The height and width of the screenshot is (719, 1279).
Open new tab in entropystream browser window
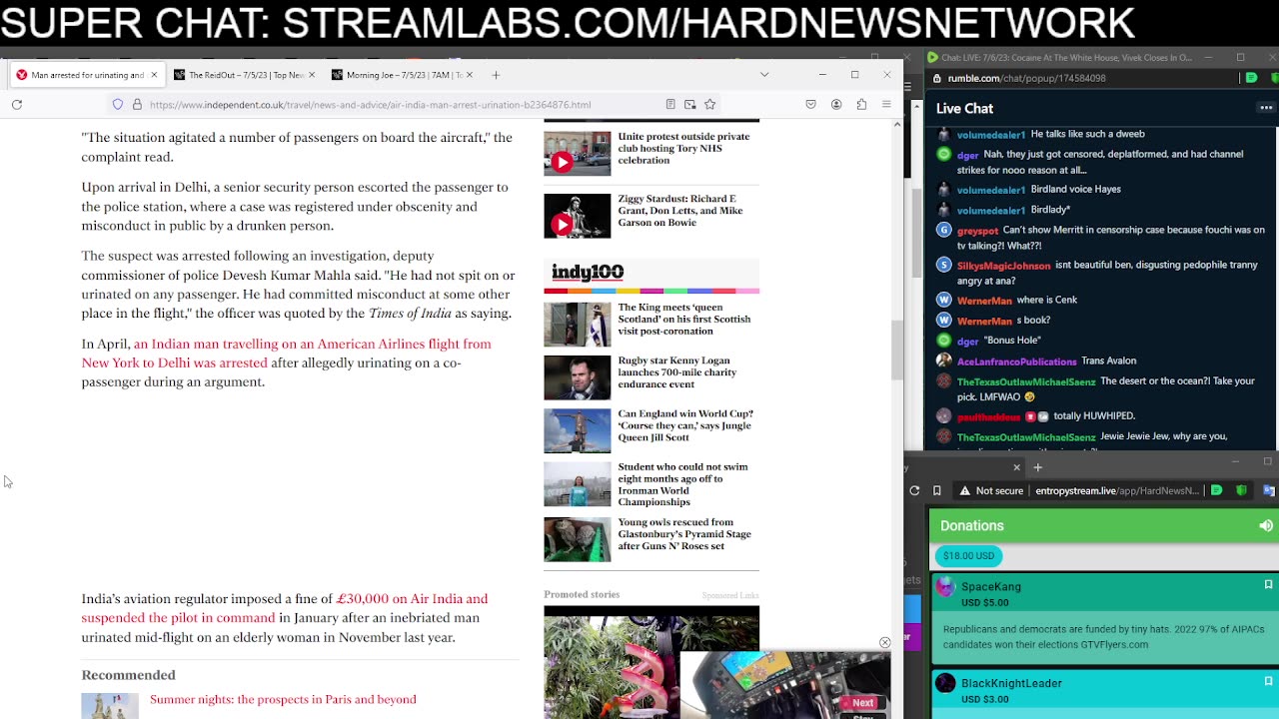[1037, 467]
